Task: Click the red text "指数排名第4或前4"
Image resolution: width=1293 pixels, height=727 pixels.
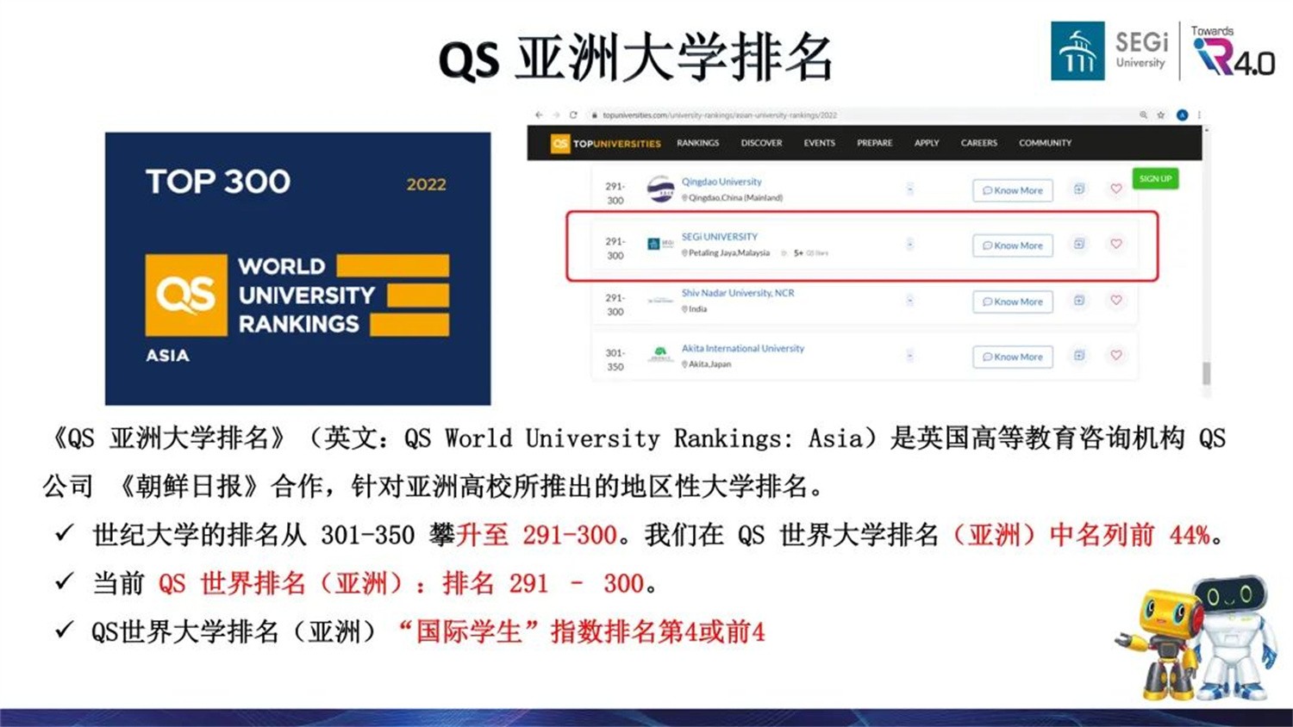Action: 658,631
